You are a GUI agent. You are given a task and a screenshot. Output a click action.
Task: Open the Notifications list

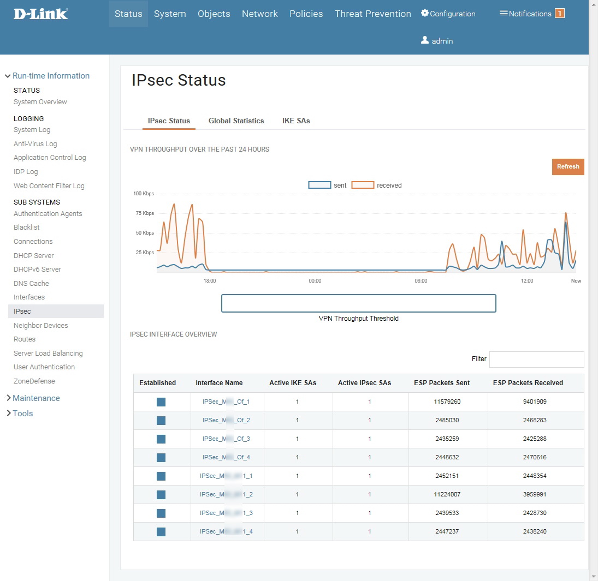524,14
